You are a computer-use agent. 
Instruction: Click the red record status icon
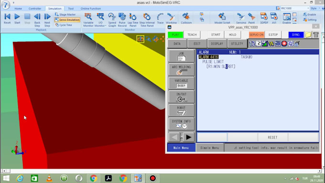[284, 43]
